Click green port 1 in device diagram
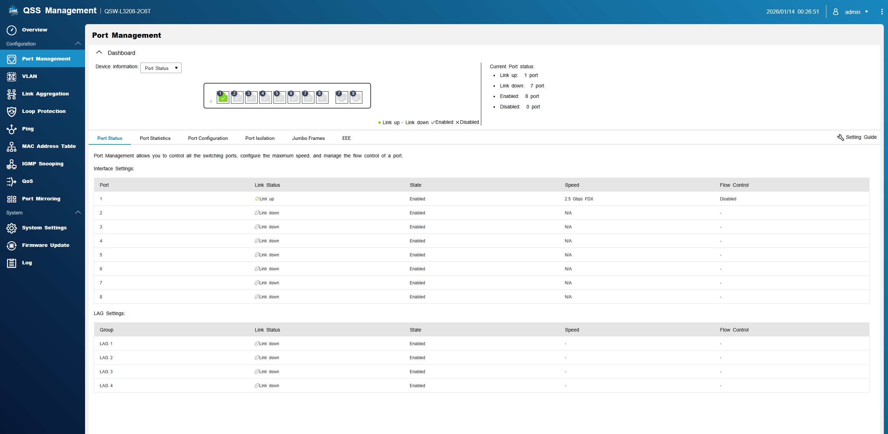This screenshot has height=434, width=888. click(223, 98)
